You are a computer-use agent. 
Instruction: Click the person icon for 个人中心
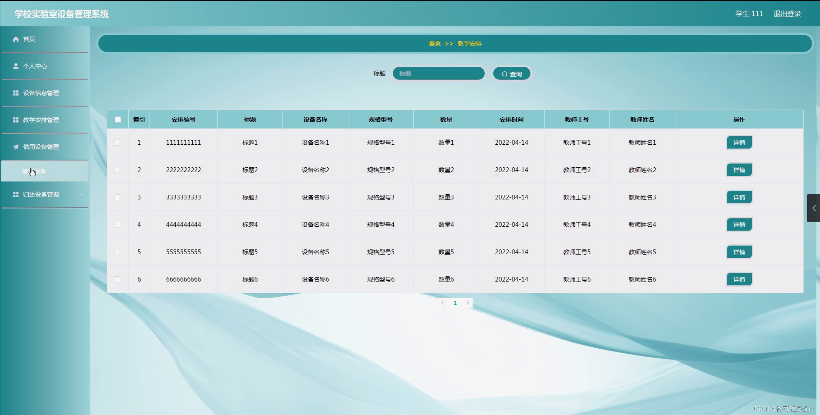(16, 66)
